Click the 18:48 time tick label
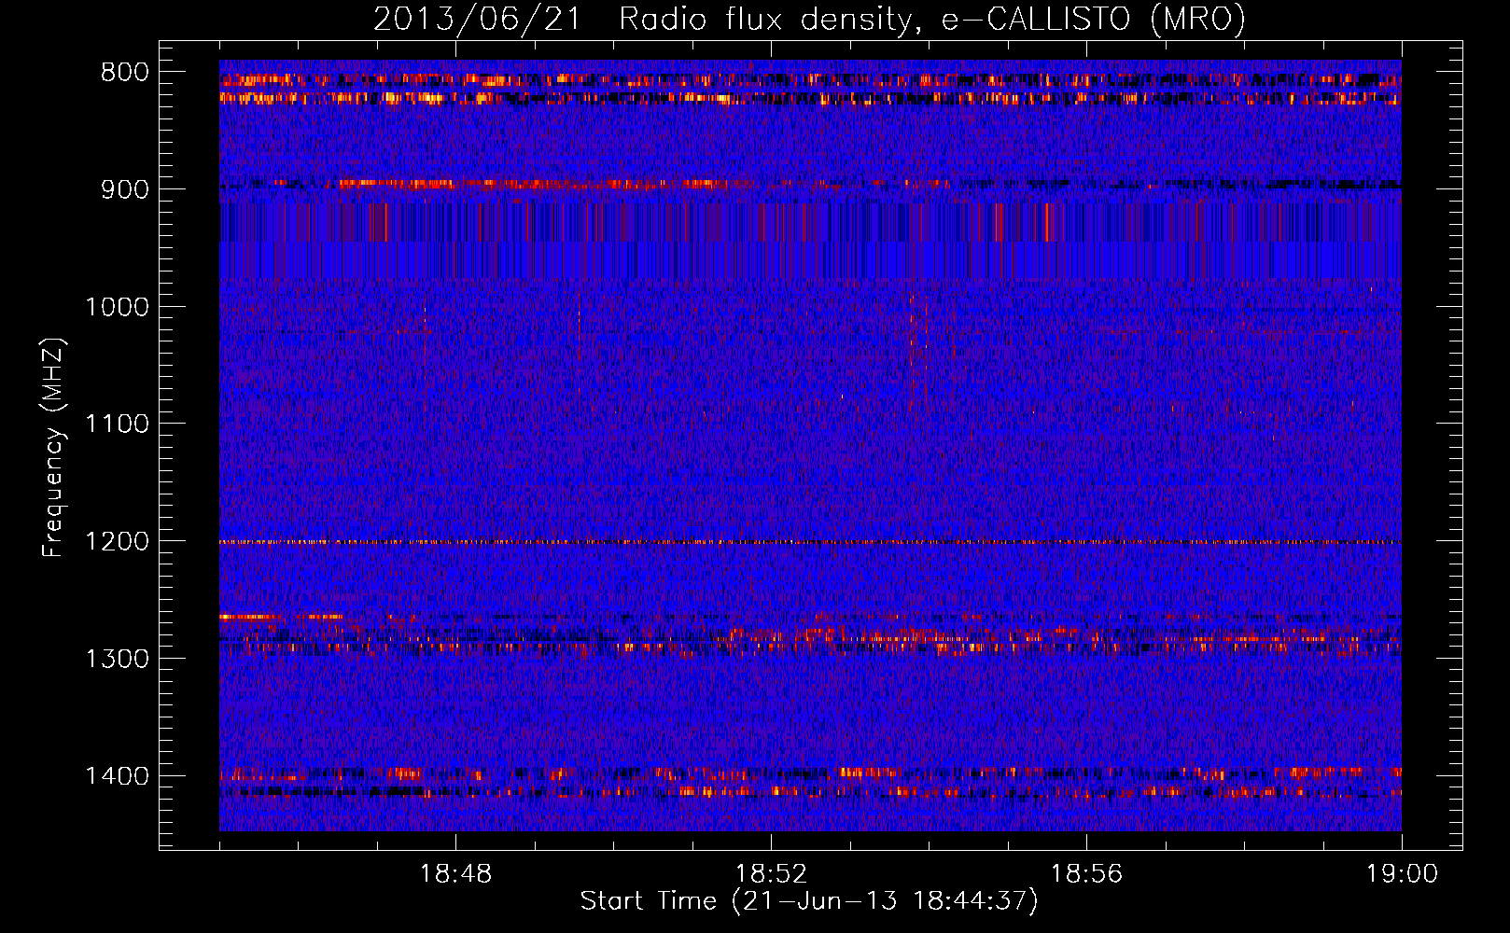 pyautogui.click(x=455, y=874)
